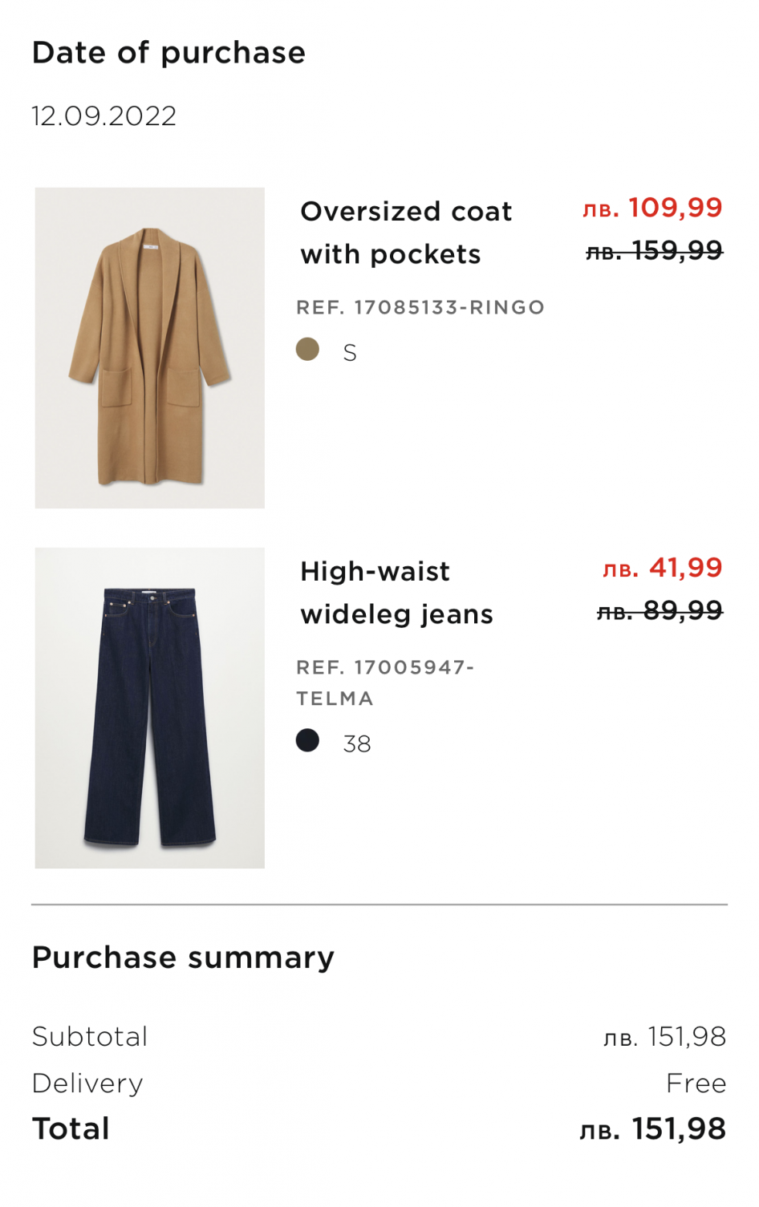Open the oversized coat product image
759x1207 pixels.
[x=150, y=347]
